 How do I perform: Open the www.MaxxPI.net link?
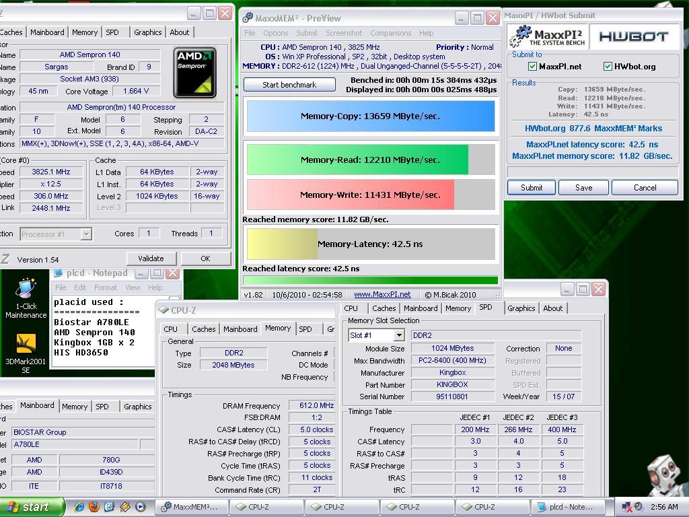(382, 295)
